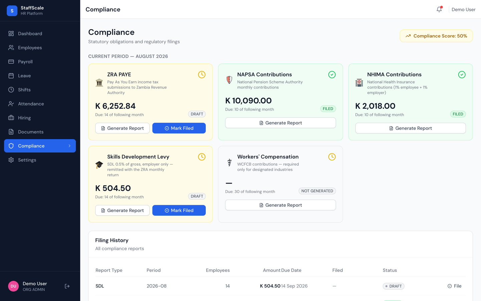Viewport: 481px width, 301px height.
Task: Click Workers' Compensation clock icon
Action: pos(332,157)
